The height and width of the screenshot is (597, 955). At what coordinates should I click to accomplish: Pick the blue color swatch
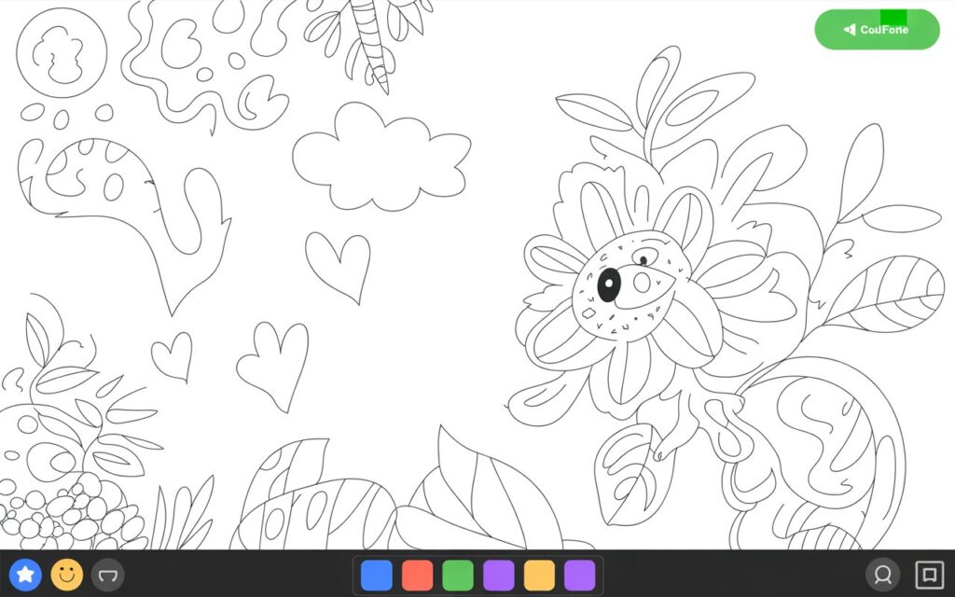(x=376, y=575)
